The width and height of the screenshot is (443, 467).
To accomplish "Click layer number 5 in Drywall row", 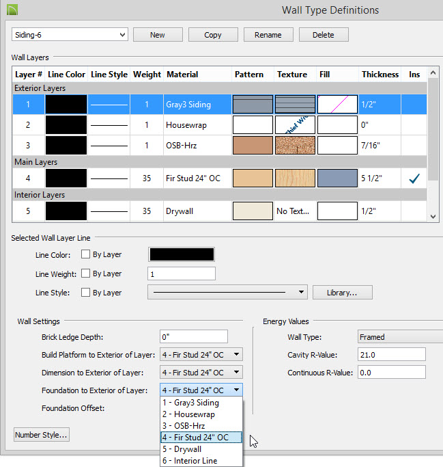I will (28, 211).
